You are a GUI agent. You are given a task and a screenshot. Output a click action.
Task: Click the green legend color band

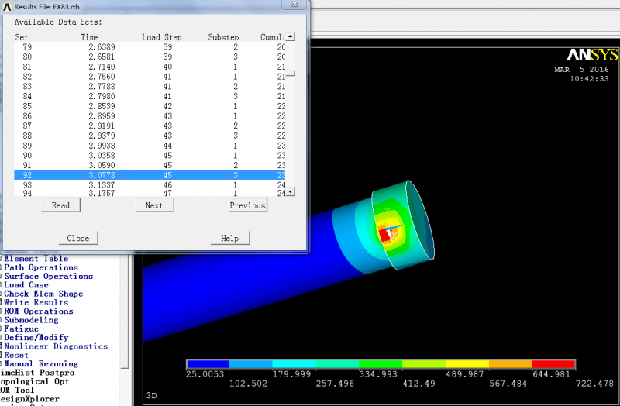[381, 363]
